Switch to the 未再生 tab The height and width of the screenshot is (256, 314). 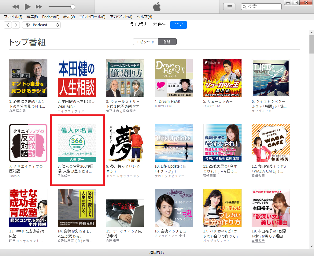click(159, 24)
